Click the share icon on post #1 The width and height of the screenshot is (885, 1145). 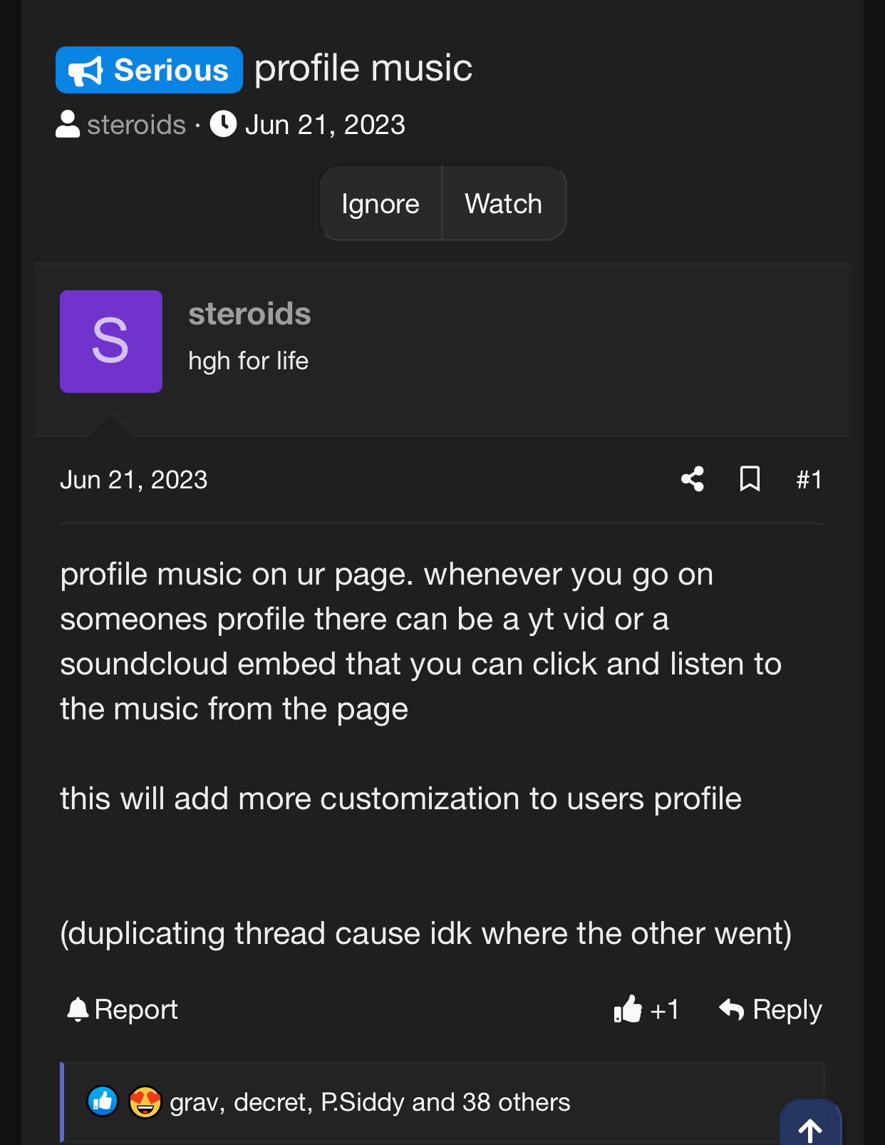(692, 479)
